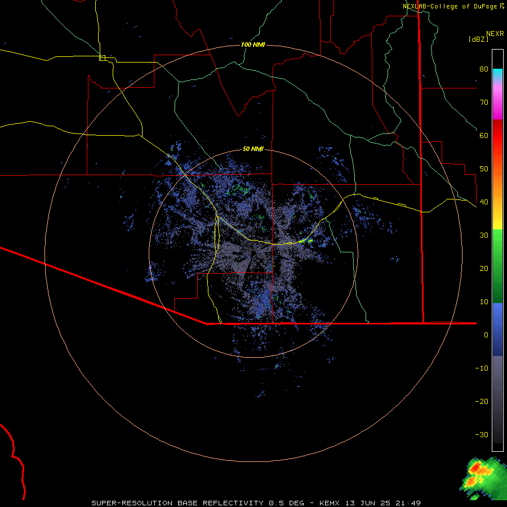
Task: Click the 0 value on dBZ scale
Action: click(486, 335)
